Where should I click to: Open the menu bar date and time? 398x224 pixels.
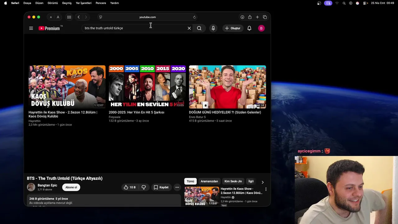[382, 3]
